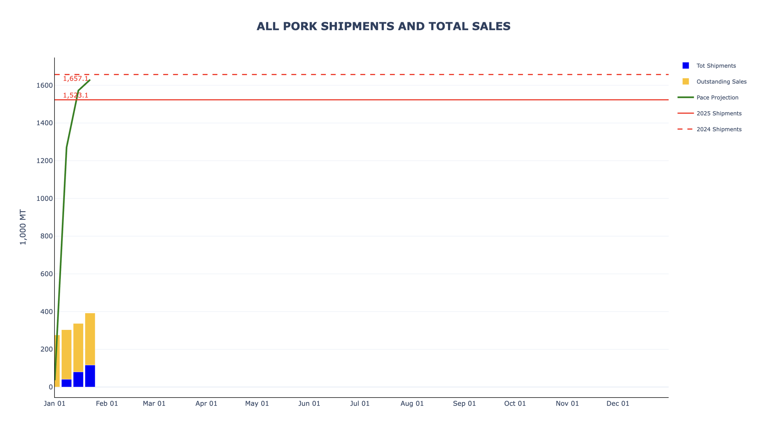Click the solid red 2025 Shipments legend icon
Screen dimensions: 759x434
pos(685,113)
